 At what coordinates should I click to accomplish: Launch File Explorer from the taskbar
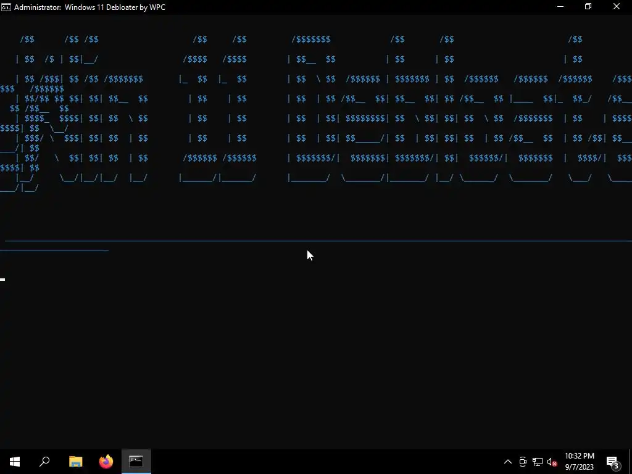click(x=75, y=462)
